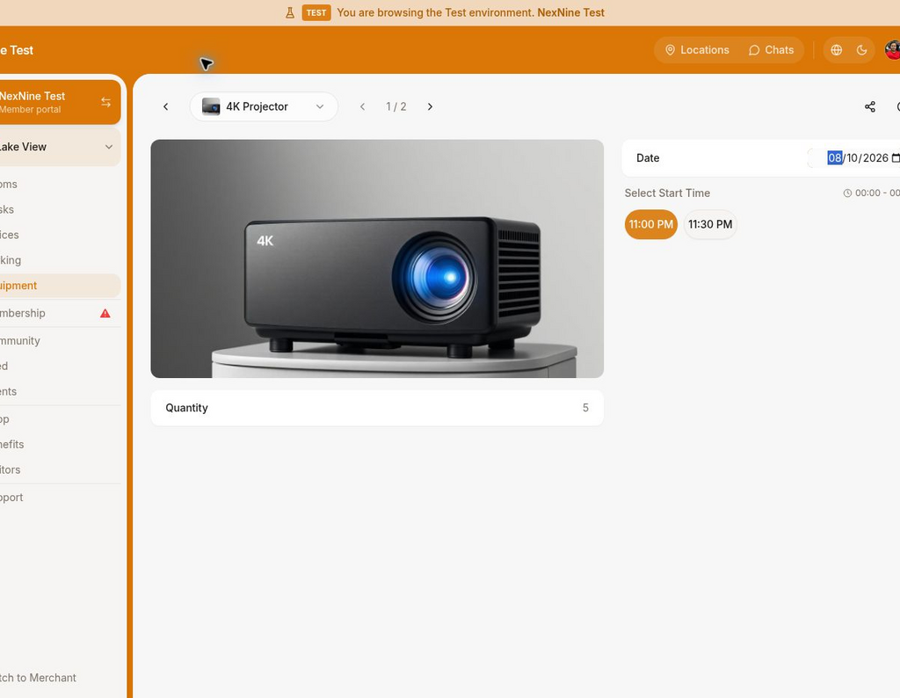The image size is (900, 698).
Task: Click the clock icon beside time range
Action: point(847,193)
